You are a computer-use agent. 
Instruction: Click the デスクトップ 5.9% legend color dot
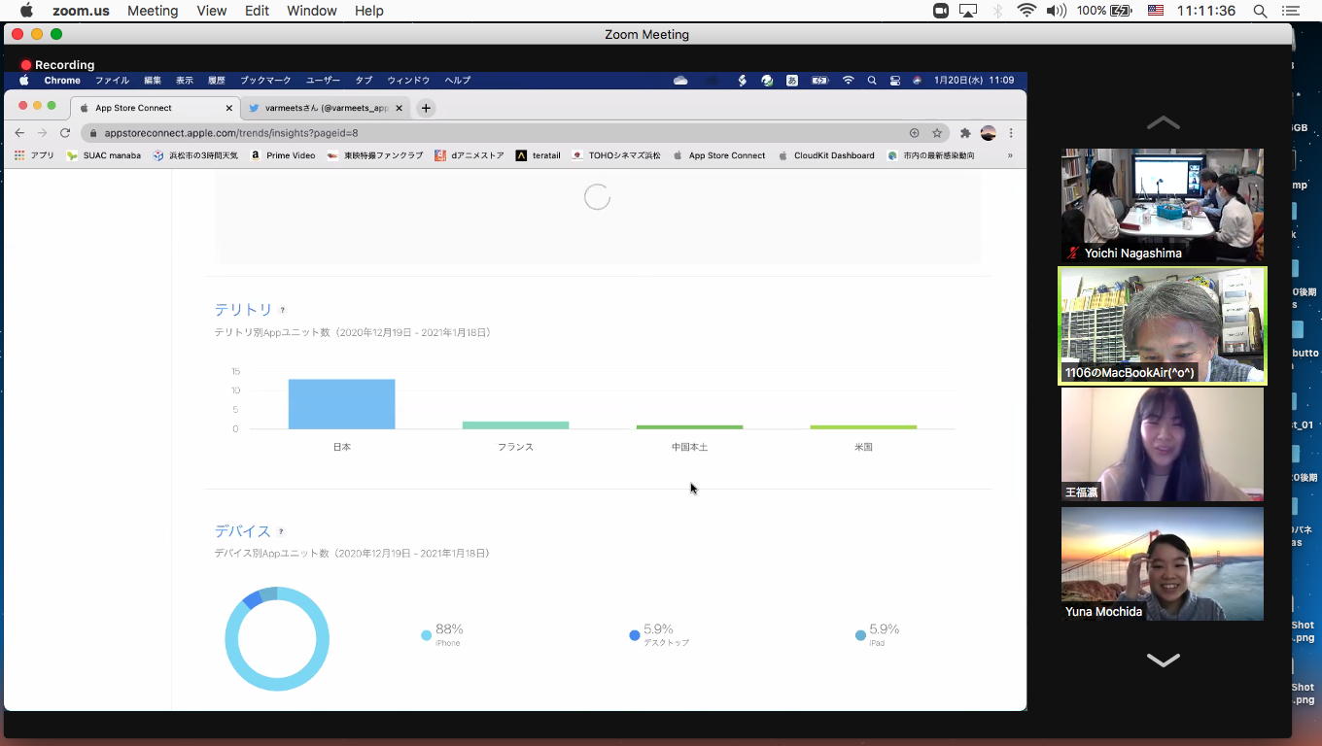[x=635, y=635]
